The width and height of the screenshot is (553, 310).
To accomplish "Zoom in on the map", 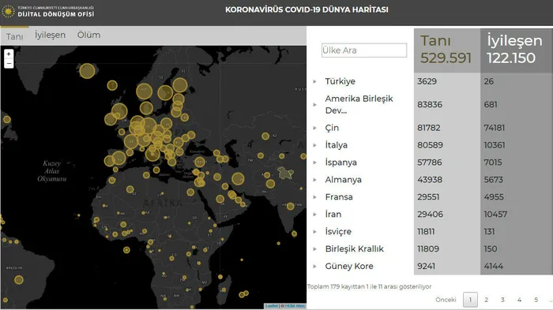I will click(x=9, y=54).
